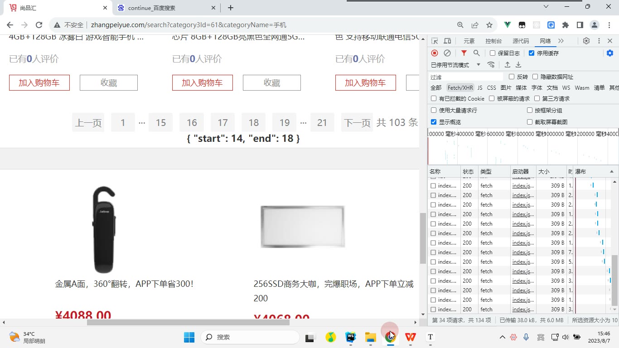Image resolution: width=619 pixels, height=348 pixels.
Task: Open the 源代码 DevTools tab
Action: 521,41
